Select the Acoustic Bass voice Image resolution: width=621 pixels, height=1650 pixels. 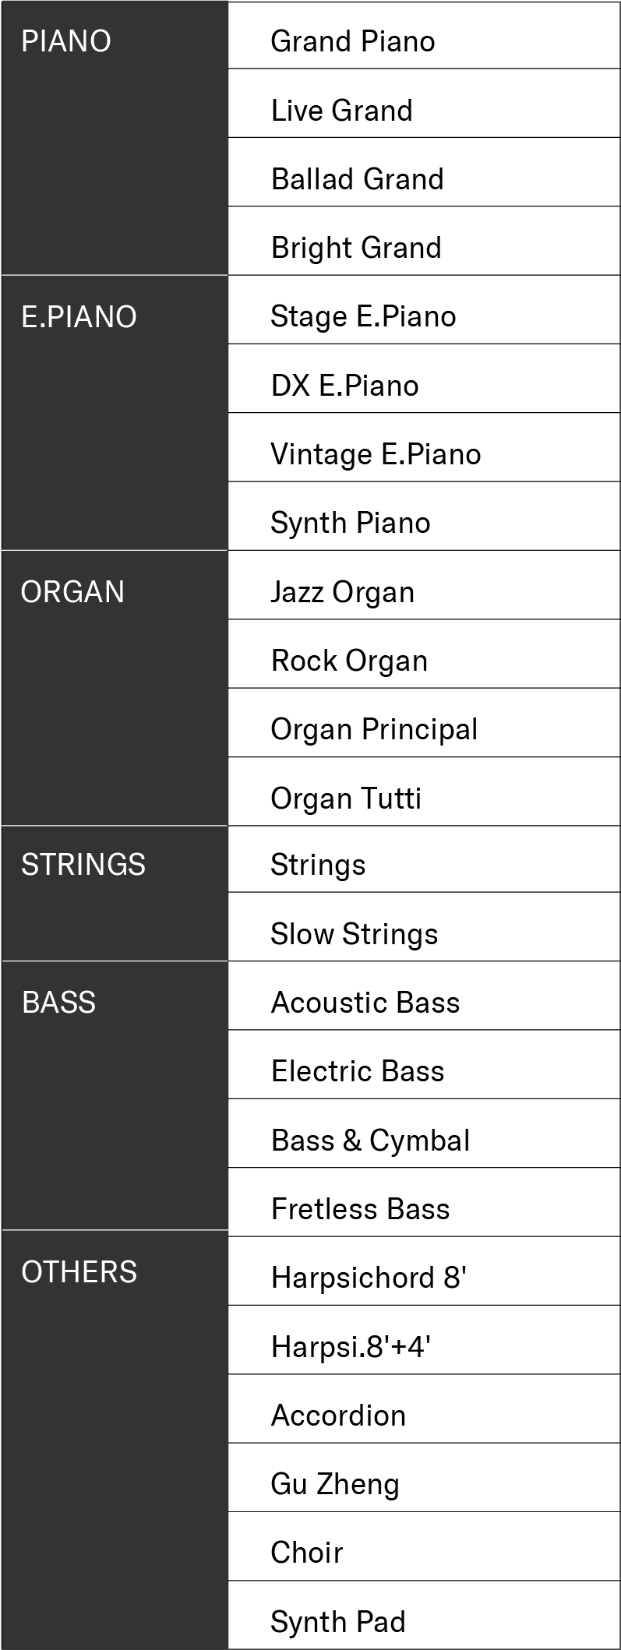click(365, 1003)
